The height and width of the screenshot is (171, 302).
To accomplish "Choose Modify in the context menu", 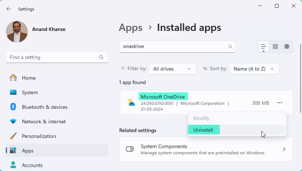I will pyautogui.click(x=237, y=118).
